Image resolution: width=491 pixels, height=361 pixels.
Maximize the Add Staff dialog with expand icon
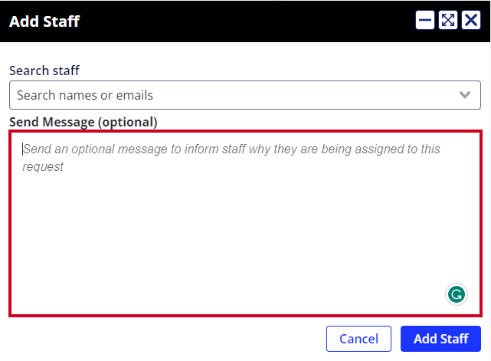pyautogui.click(x=448, y=21)
